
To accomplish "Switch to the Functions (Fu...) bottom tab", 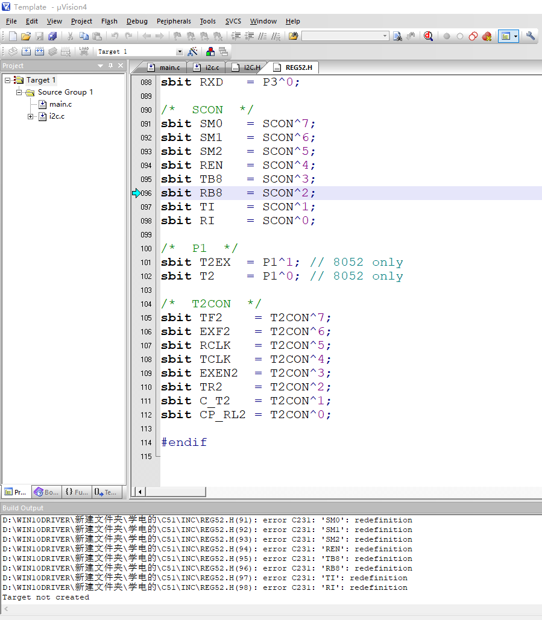I will pos(77,492).
